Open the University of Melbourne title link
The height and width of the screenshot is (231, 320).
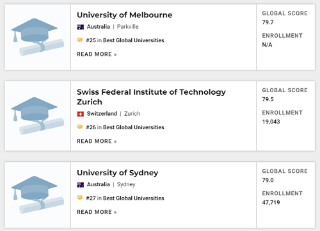coord(125,15)
